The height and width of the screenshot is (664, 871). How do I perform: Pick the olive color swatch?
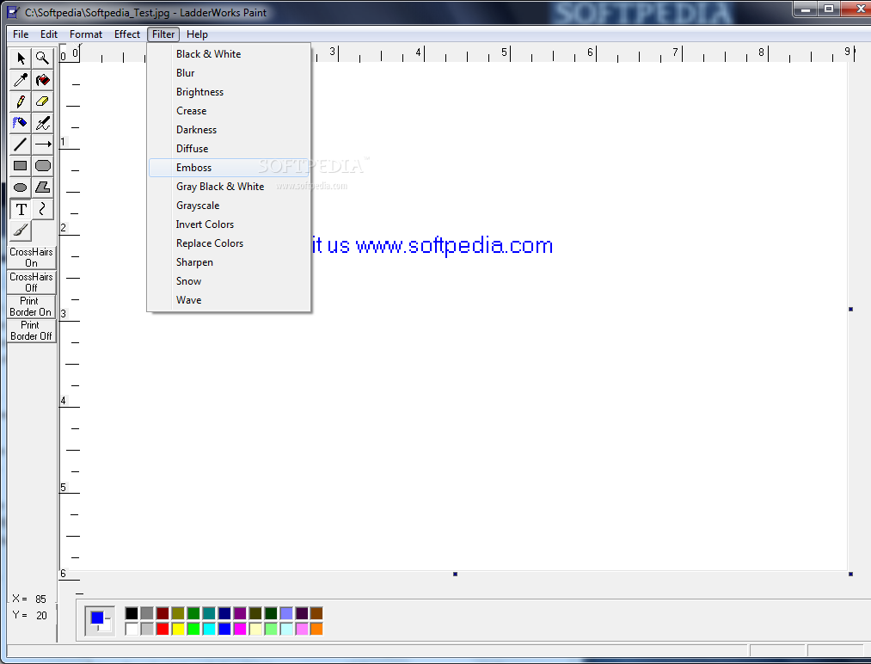[178, 613]
